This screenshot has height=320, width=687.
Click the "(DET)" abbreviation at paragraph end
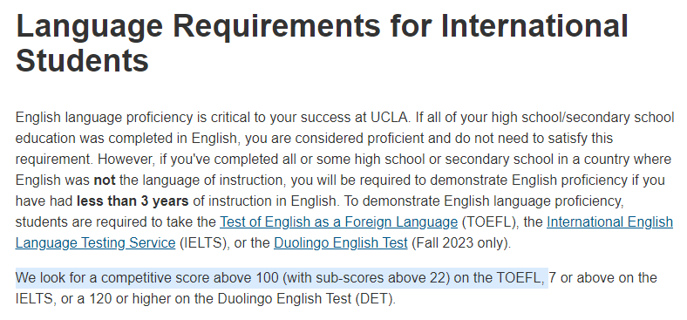coord(377,299)
